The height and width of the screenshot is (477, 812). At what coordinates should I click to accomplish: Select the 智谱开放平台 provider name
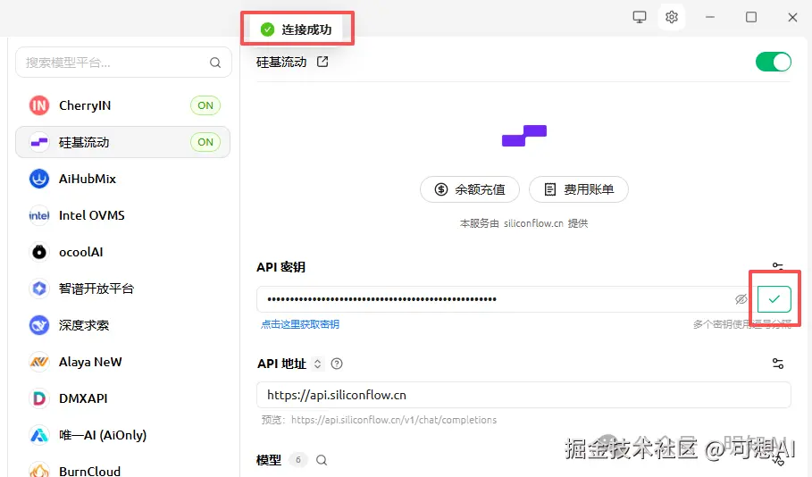tap(96, 289)
